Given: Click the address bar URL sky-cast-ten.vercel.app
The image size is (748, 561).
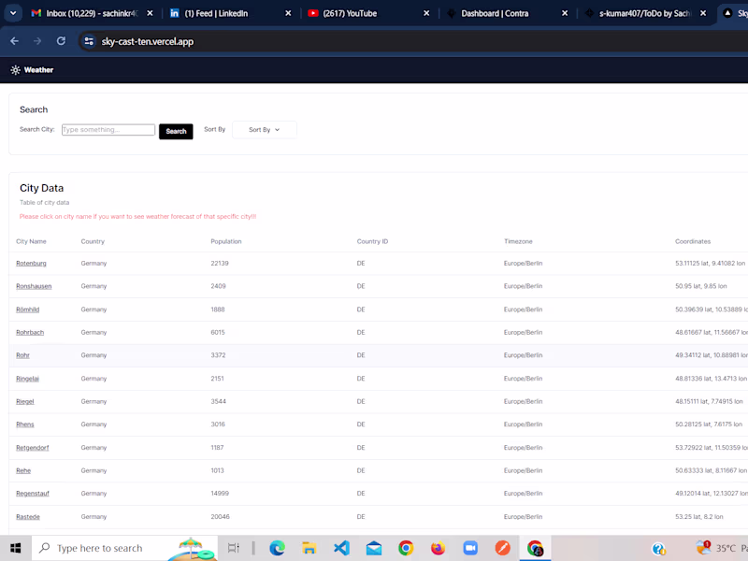Looking at the screenshot, I should click(x=148, y=41).
